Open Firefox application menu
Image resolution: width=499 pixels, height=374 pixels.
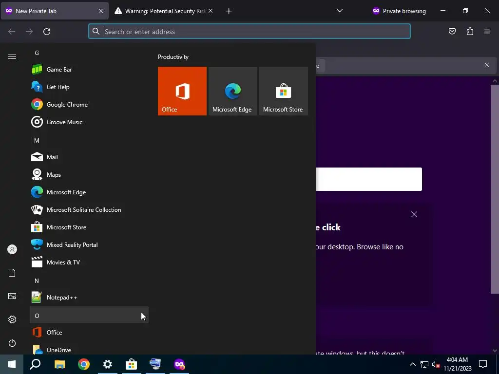[487, 31]
